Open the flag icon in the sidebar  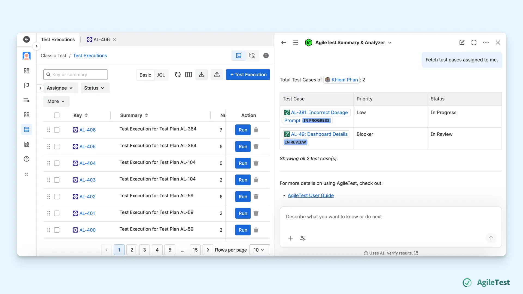tap(26, 85)
